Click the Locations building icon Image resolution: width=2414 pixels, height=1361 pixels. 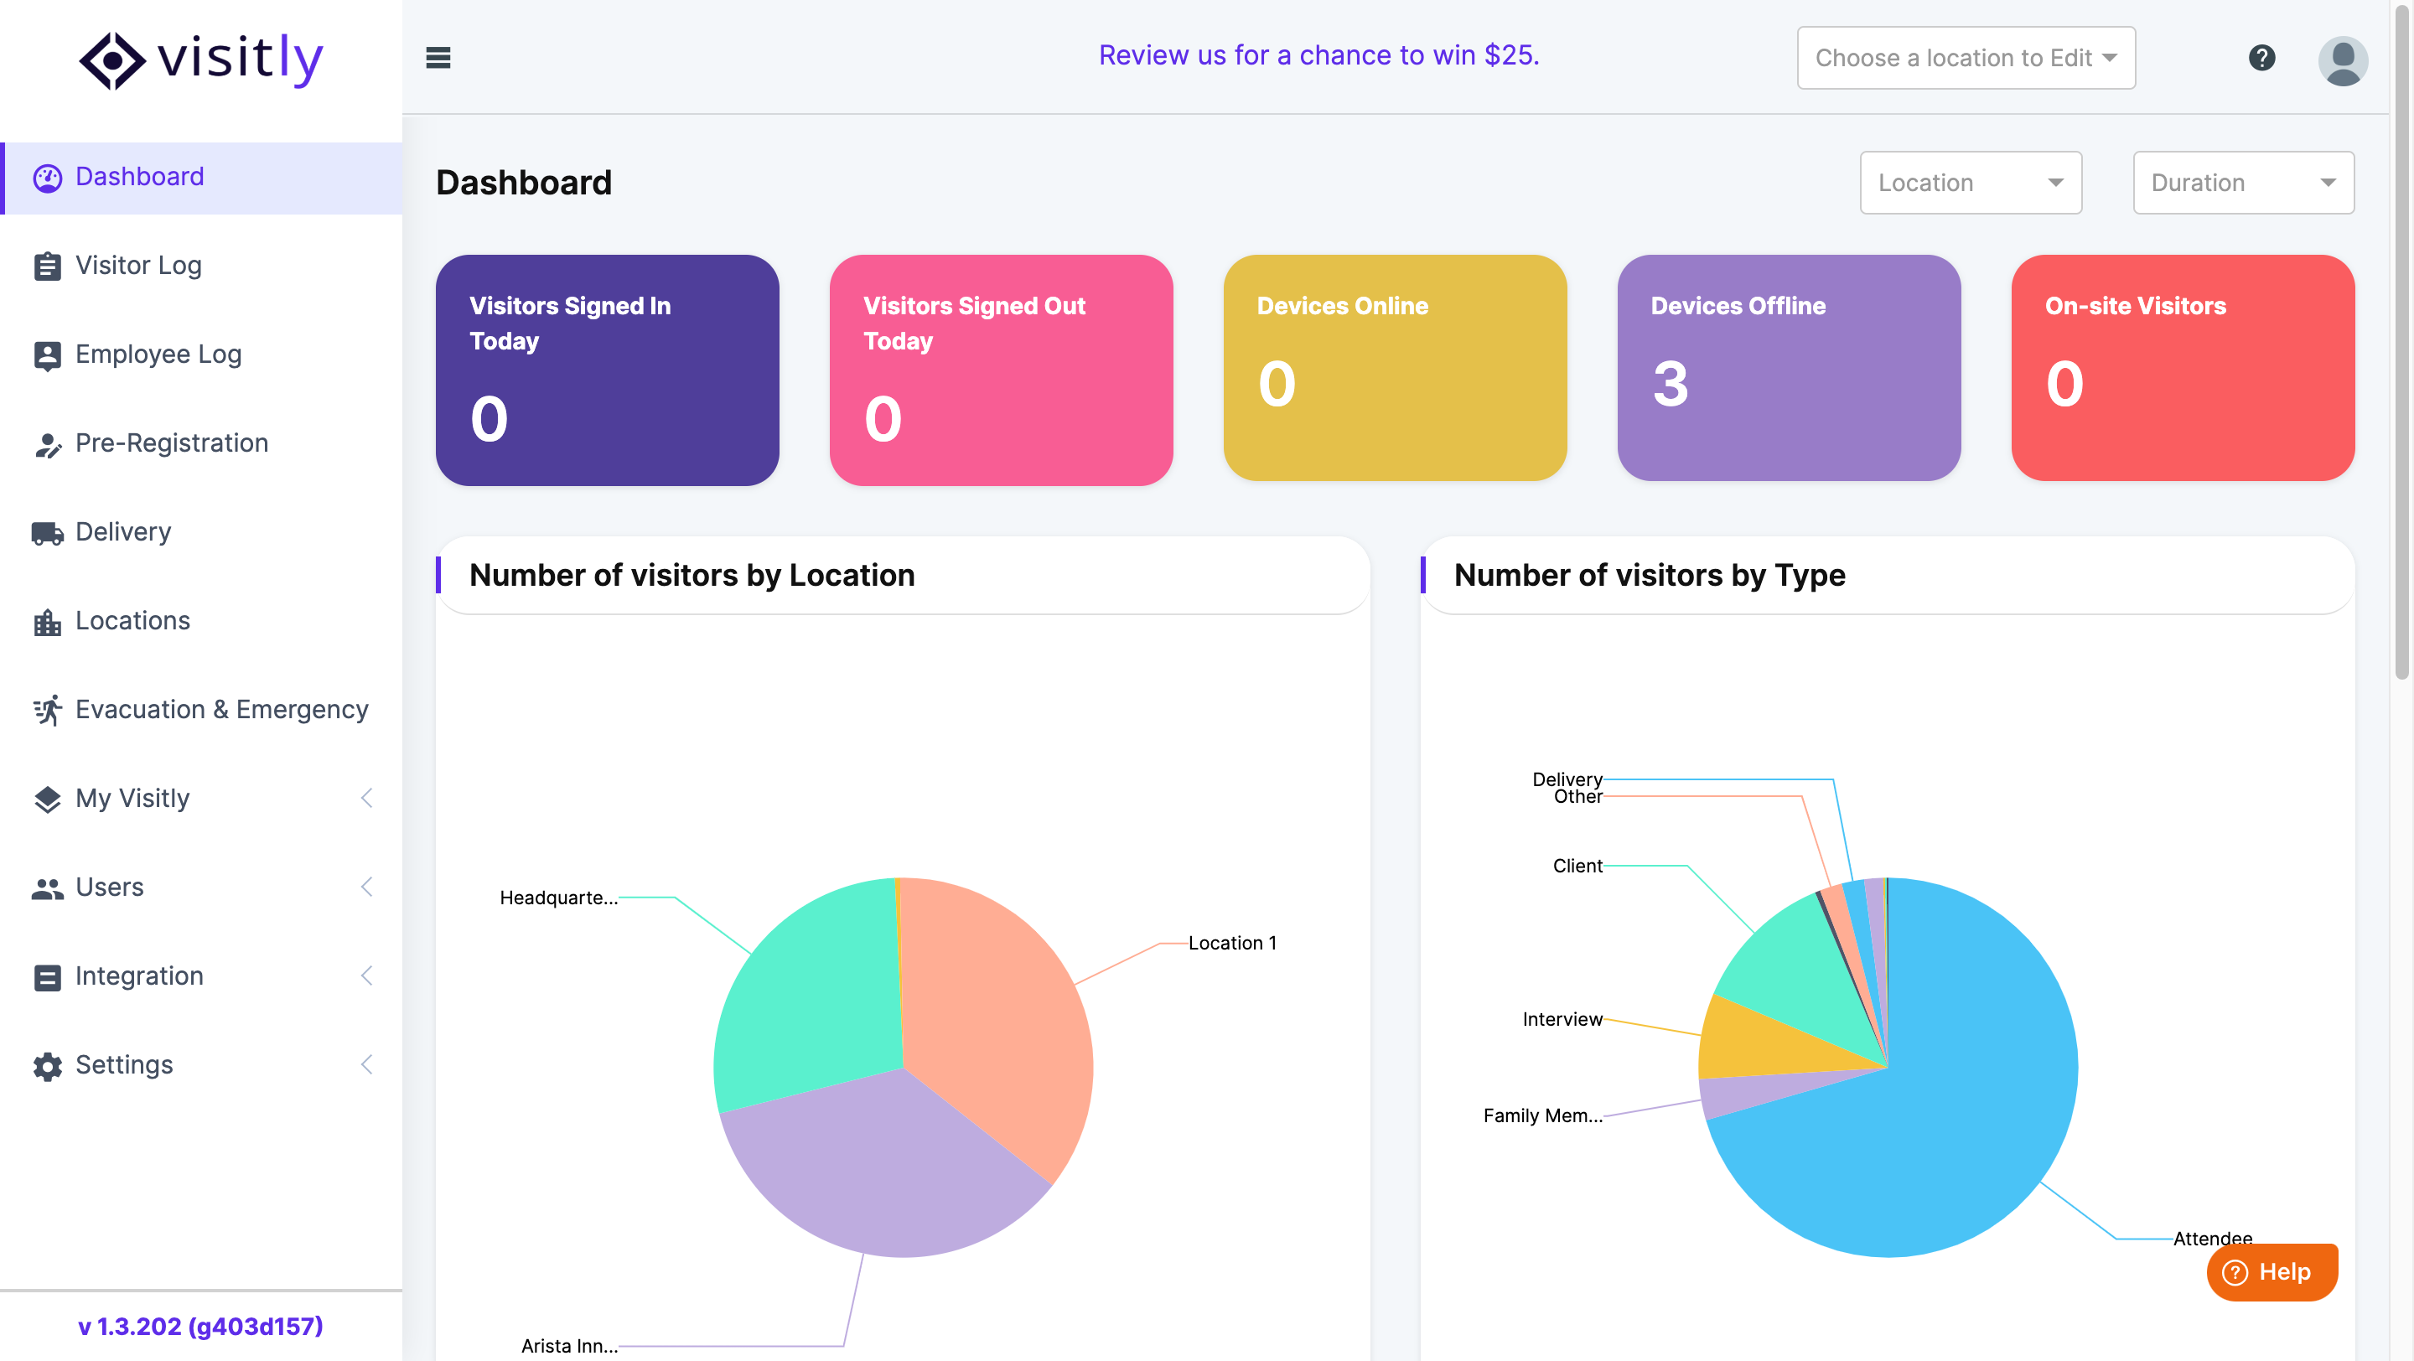tap(47, 622)
